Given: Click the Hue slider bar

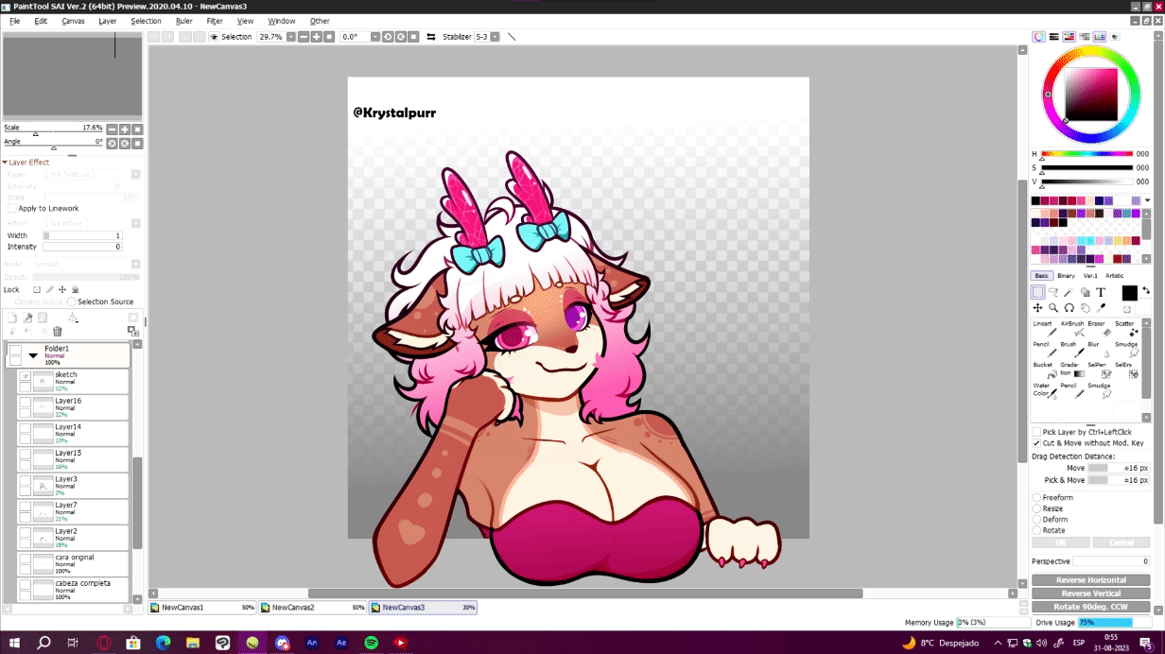Looking at the screenshot, I should [1087, 154].
